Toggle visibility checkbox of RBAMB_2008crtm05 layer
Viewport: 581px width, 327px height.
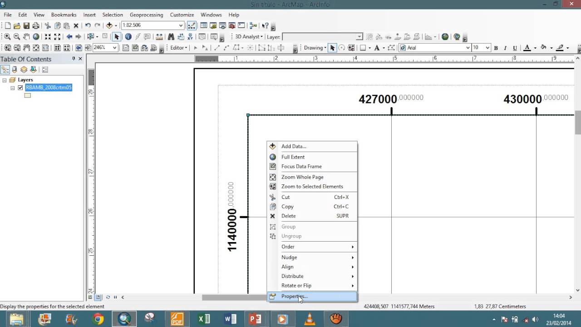[x=20, y=88]
